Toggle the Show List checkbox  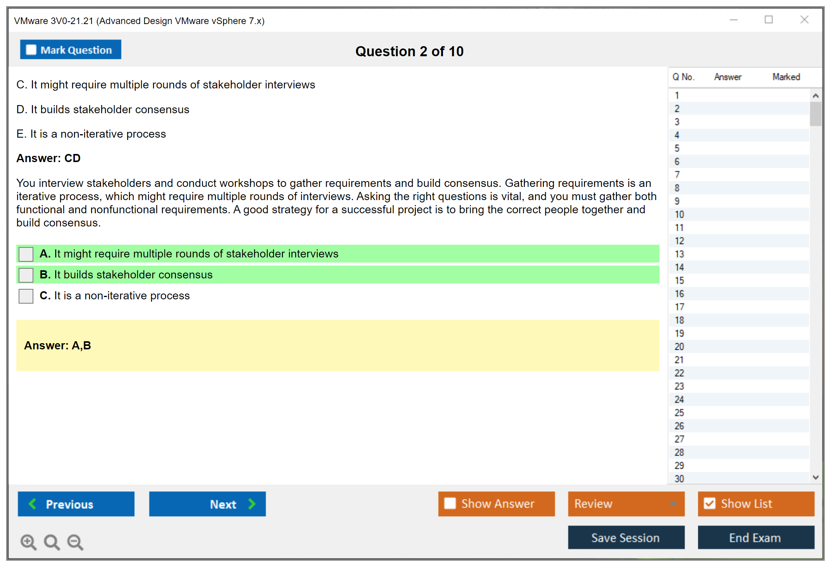tap(709, 503)
